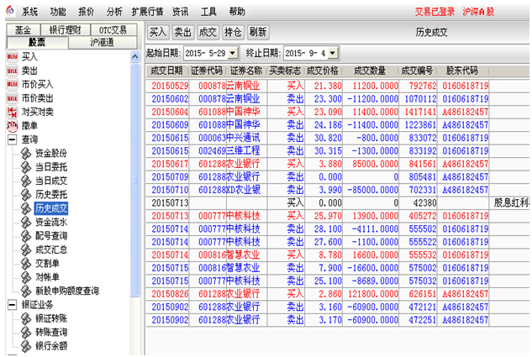Open the 系统 menu
The image size is (532, 357).
pos(30,12)
